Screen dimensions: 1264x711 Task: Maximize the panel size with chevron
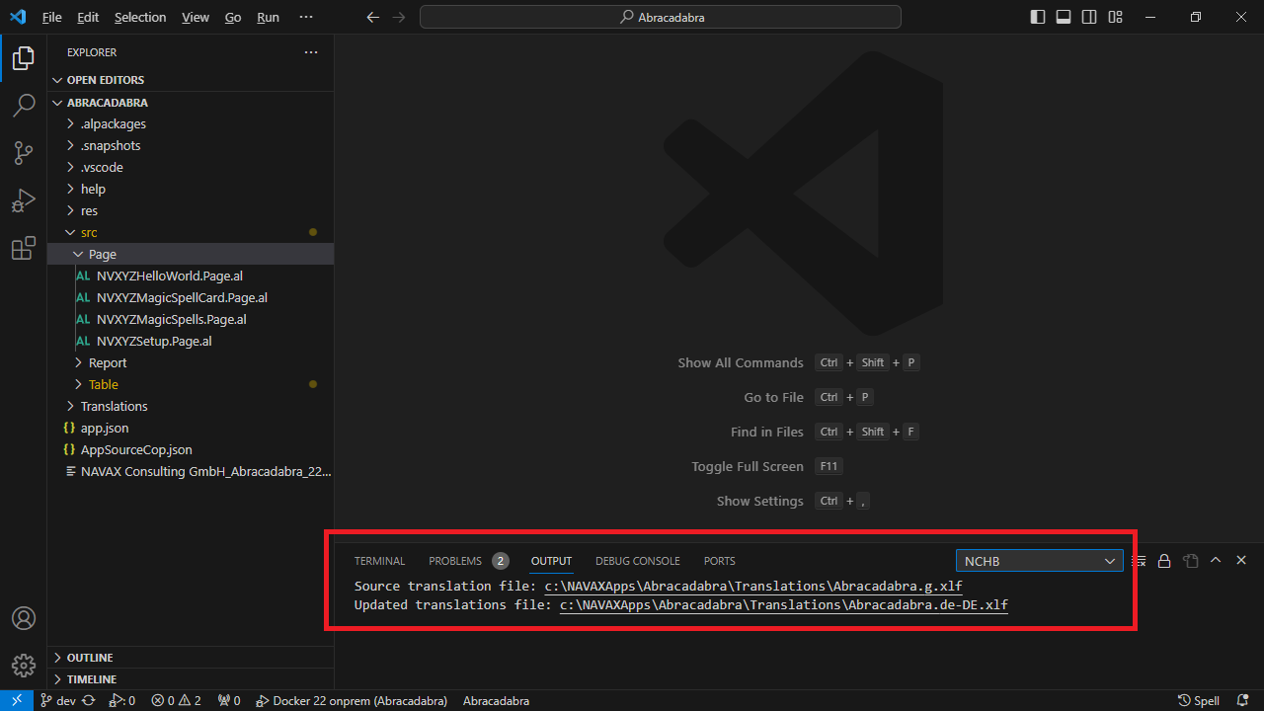1216,560
